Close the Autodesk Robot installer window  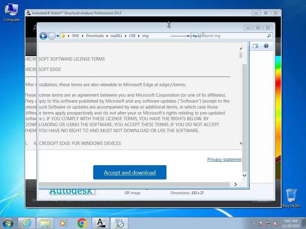click(276, 13)
